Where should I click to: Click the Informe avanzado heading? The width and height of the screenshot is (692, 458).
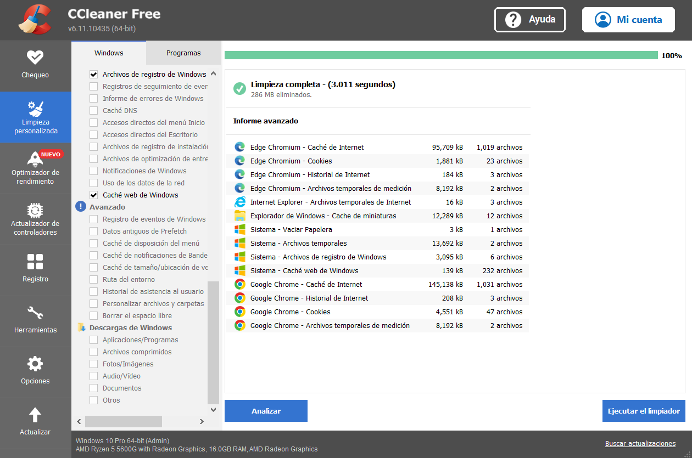[266, 121]
